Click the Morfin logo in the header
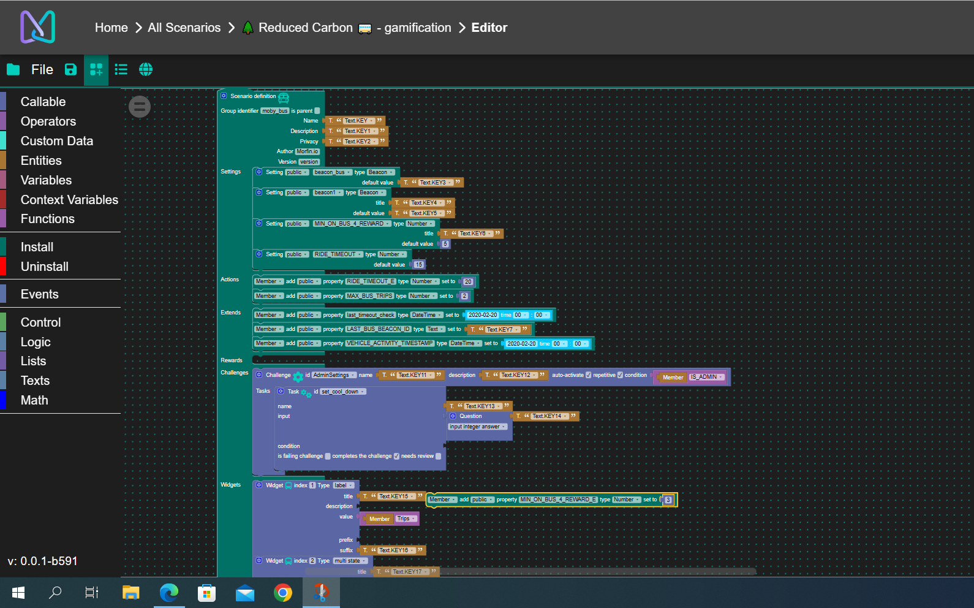 point(38,27)
